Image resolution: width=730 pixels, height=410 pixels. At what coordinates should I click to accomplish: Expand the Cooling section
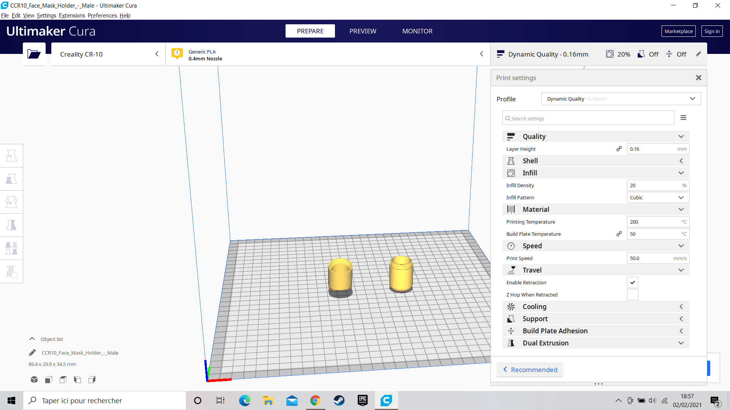tap(596, 306)
